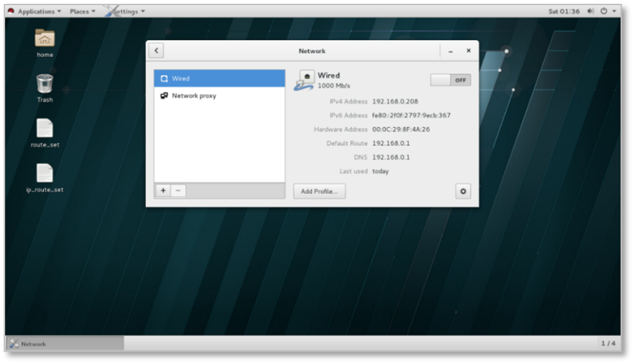The height and width of the screenshot is (364, 634).
Task: Click the volume icon in top bar
Action: 590,11
